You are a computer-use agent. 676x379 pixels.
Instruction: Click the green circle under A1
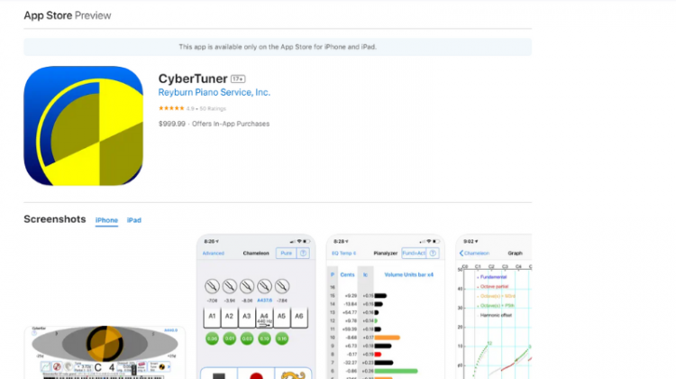click(212, 339)
